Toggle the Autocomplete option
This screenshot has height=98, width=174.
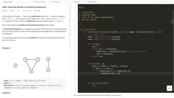(x=92, y=2)
